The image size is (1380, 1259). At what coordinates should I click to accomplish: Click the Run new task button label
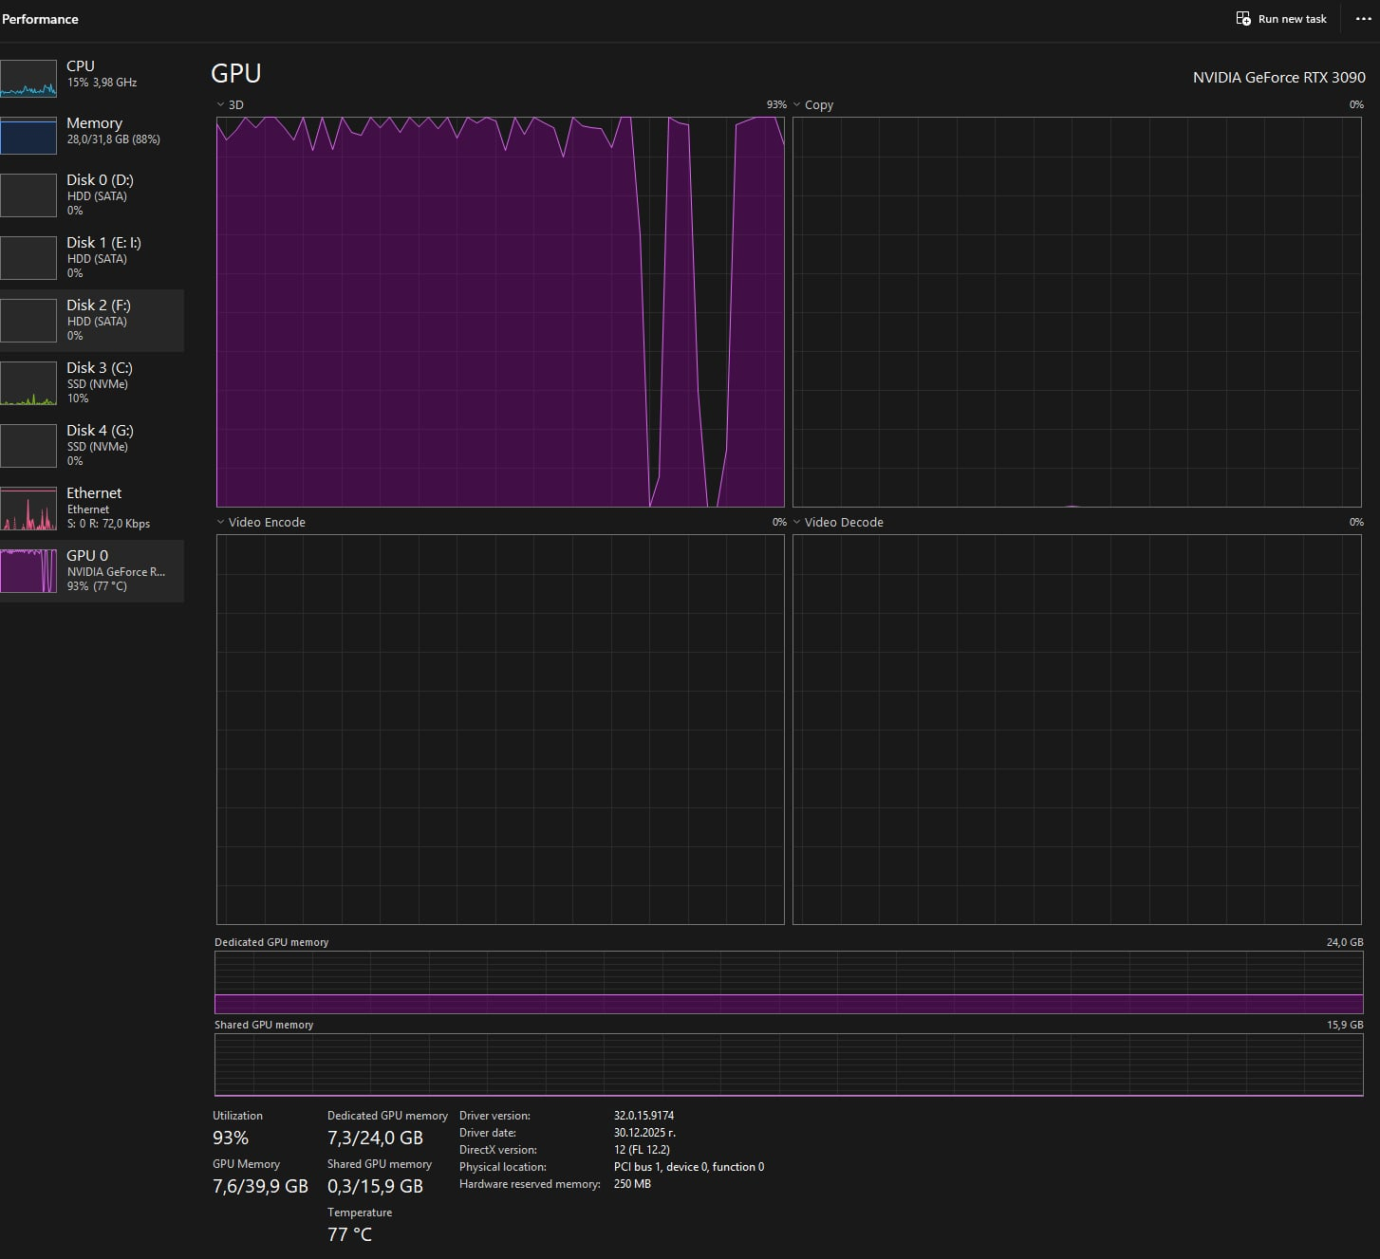point(1292,19)
